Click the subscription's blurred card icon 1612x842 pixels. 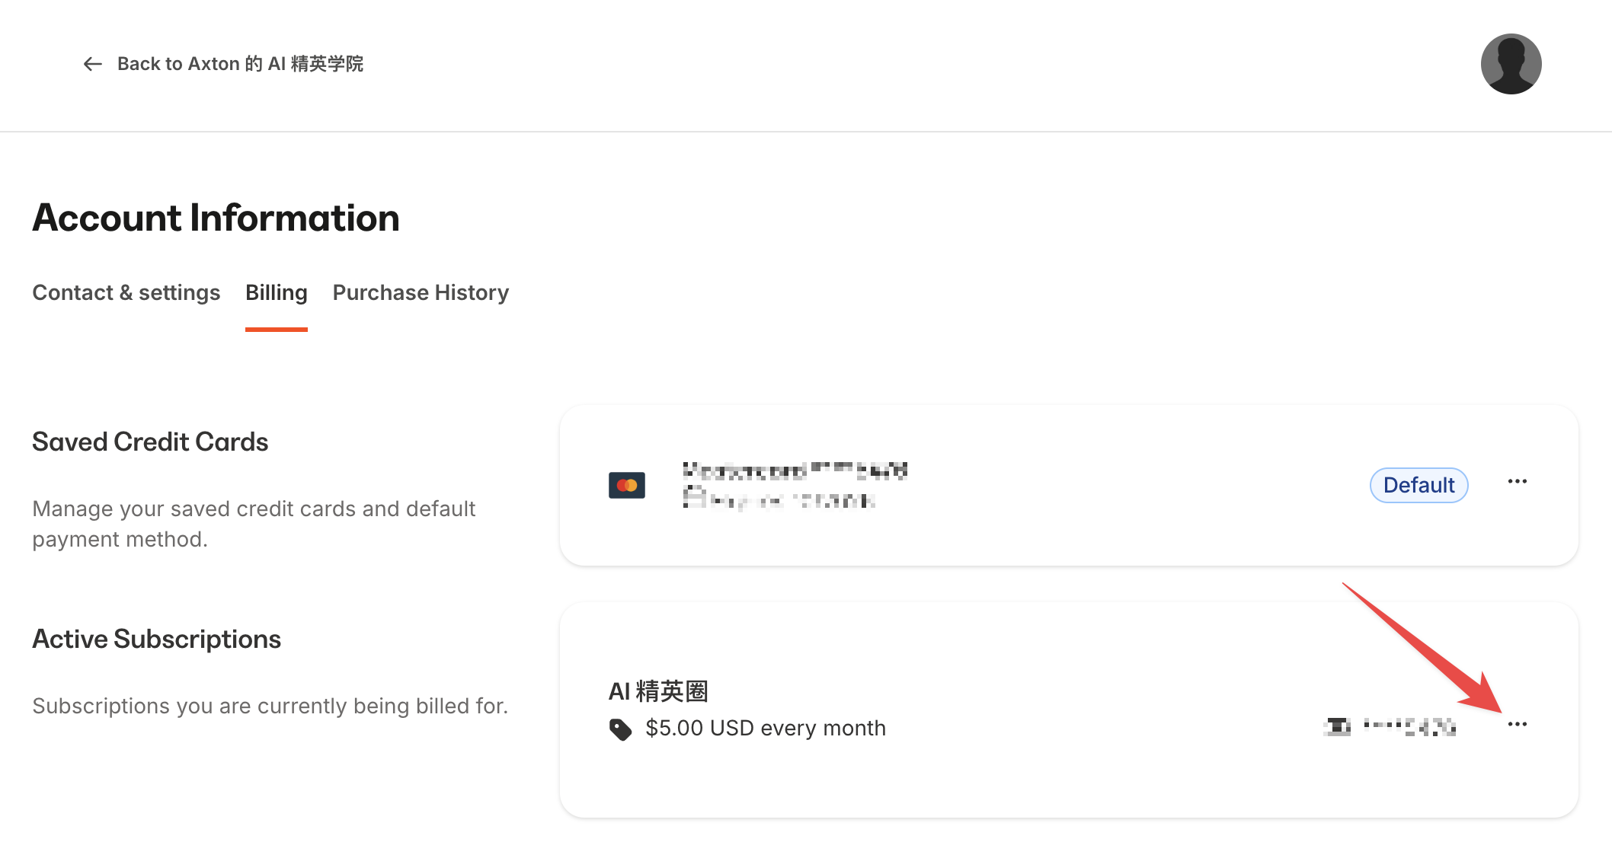tap(1337, 727)
